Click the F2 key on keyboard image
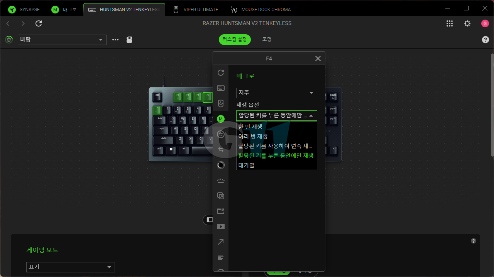Image resolution: width=494 pixels, height=277 pixels. click(188, 96)
